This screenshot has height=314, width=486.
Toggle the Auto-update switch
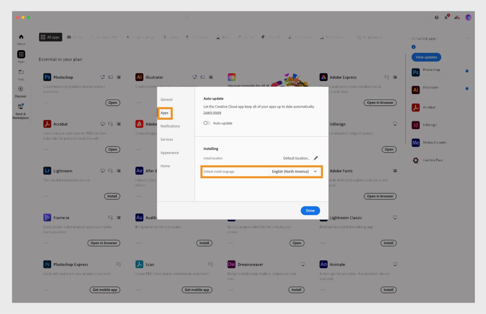coord(207,123)
